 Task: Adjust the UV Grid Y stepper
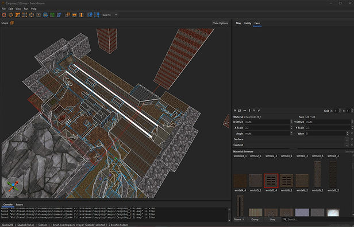[352, 111]
